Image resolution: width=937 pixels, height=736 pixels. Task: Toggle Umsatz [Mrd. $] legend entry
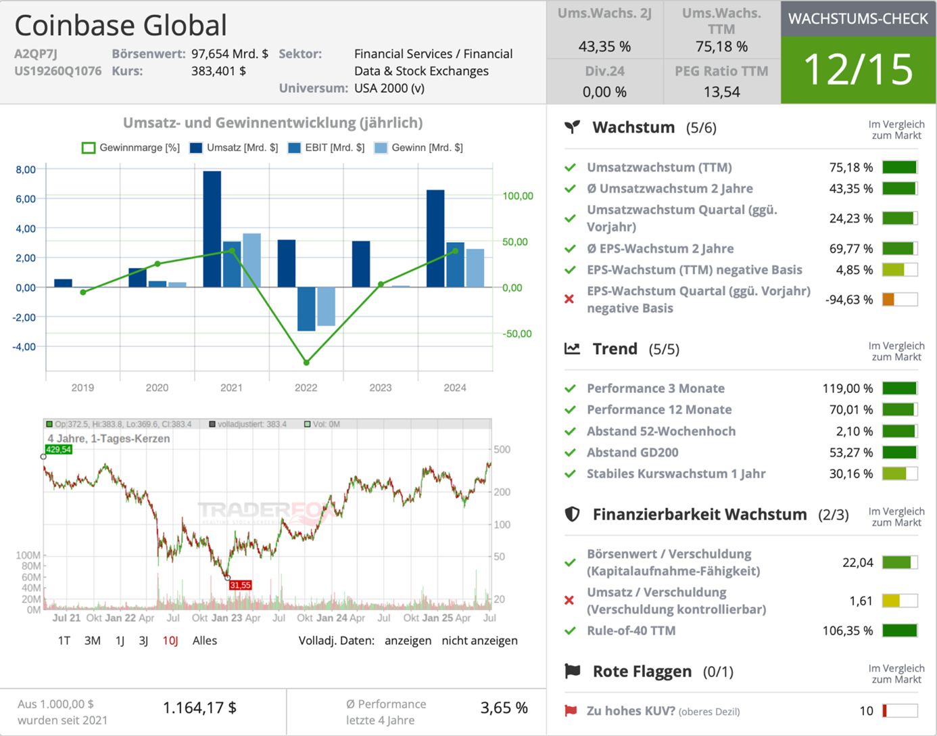point(234,147)
